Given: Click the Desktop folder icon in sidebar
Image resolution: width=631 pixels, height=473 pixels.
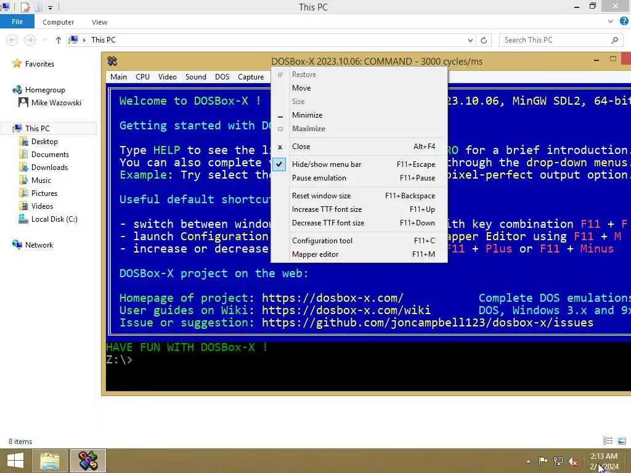Looking at the screenshot, I should click(x=23, y=142).
